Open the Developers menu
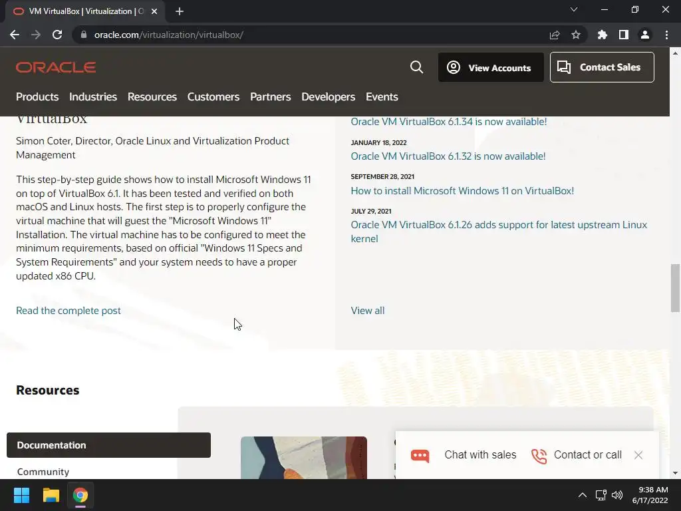The image size is (681, 511). point(329,97)
